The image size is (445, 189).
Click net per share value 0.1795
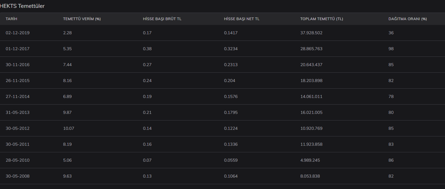[231, 112]
